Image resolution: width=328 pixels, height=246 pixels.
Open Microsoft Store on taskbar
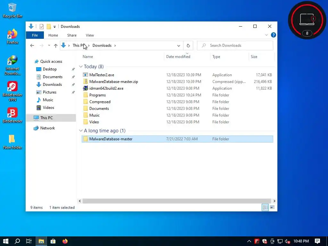pyautogui.click(x=53, y=241)
